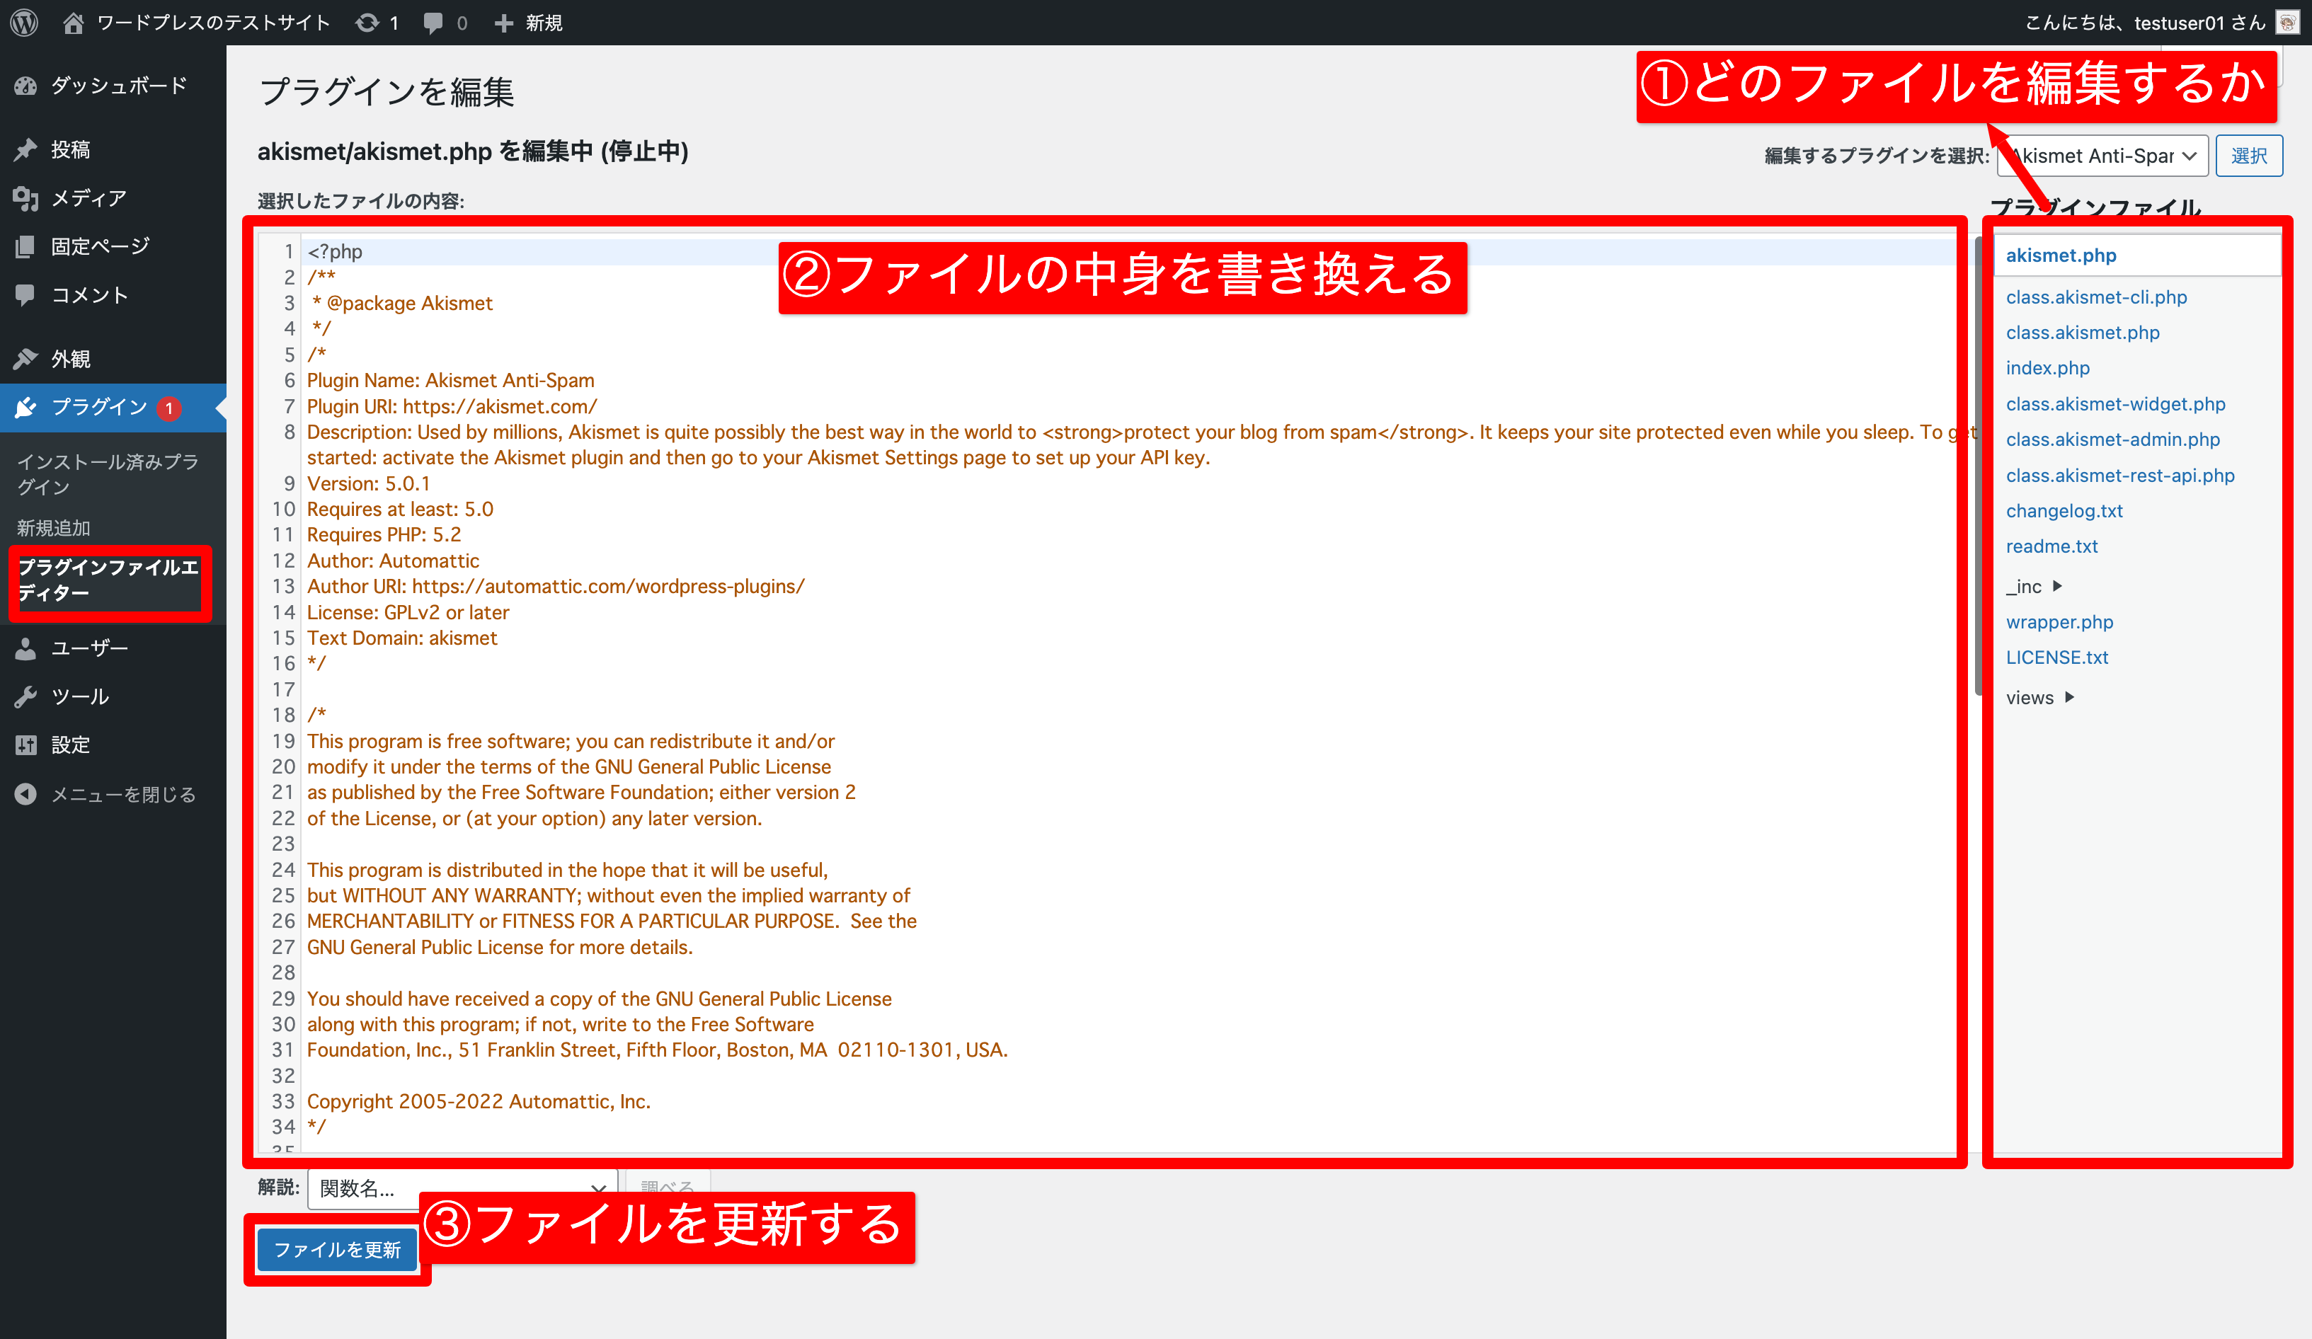Click the Settings sliders icon
The image size is (2312, 1339).
point(25,745)
